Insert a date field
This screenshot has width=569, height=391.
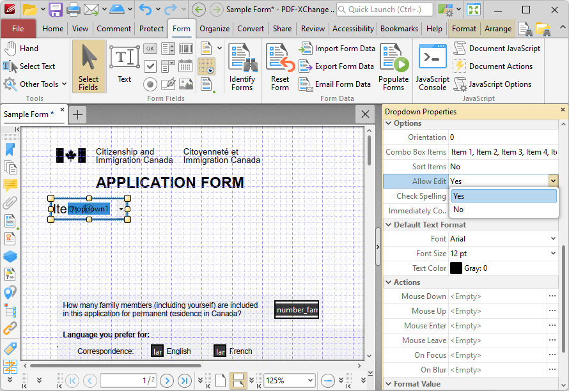pyautogui.click(x=186, y=66)
